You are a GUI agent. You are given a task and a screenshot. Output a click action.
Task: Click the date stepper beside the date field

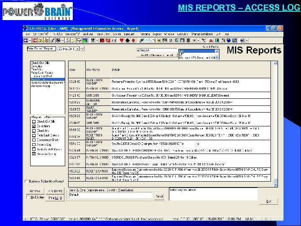[x=82, y=49]
